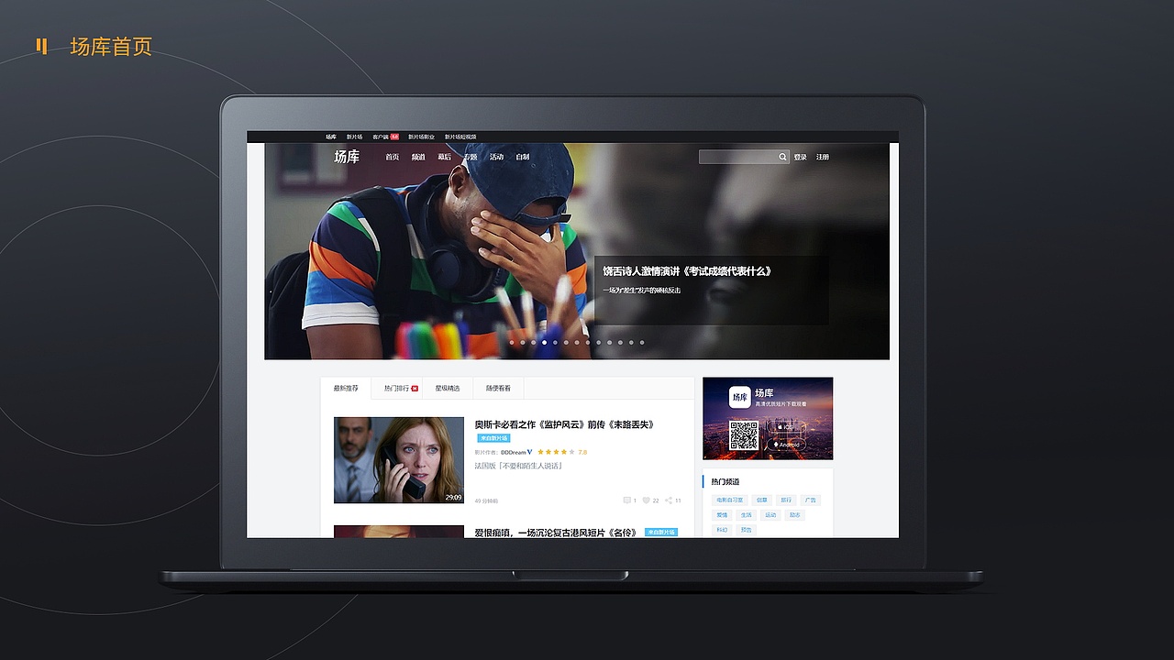Viewport: 1174px width, 660px height.
Task: Open the 随便看看 tab
Action: (498, 389)
